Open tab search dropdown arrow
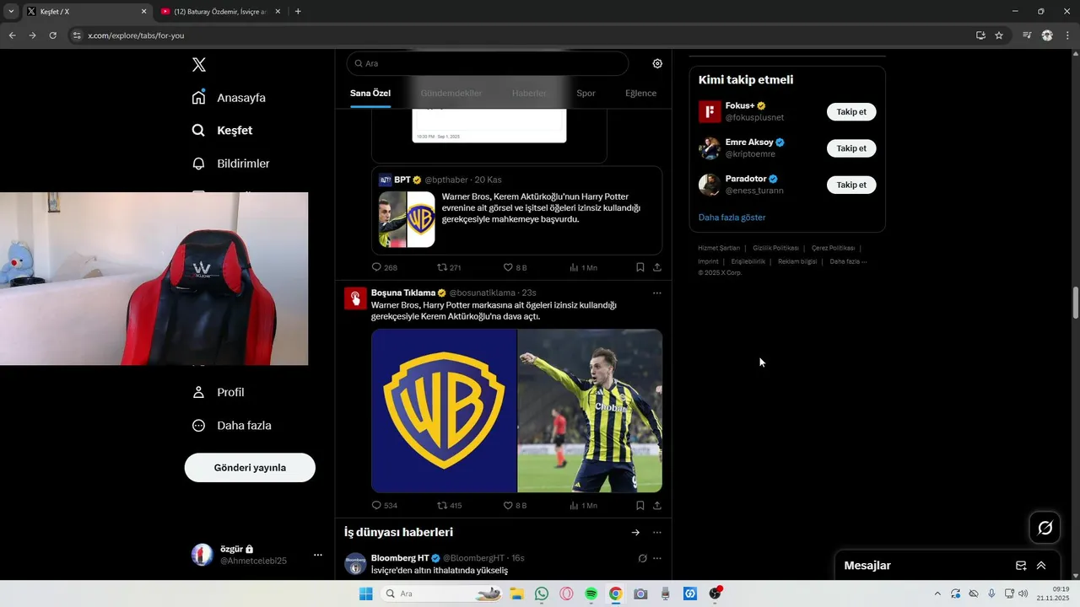The image size is (1080, 607). (x=11, y=12)
